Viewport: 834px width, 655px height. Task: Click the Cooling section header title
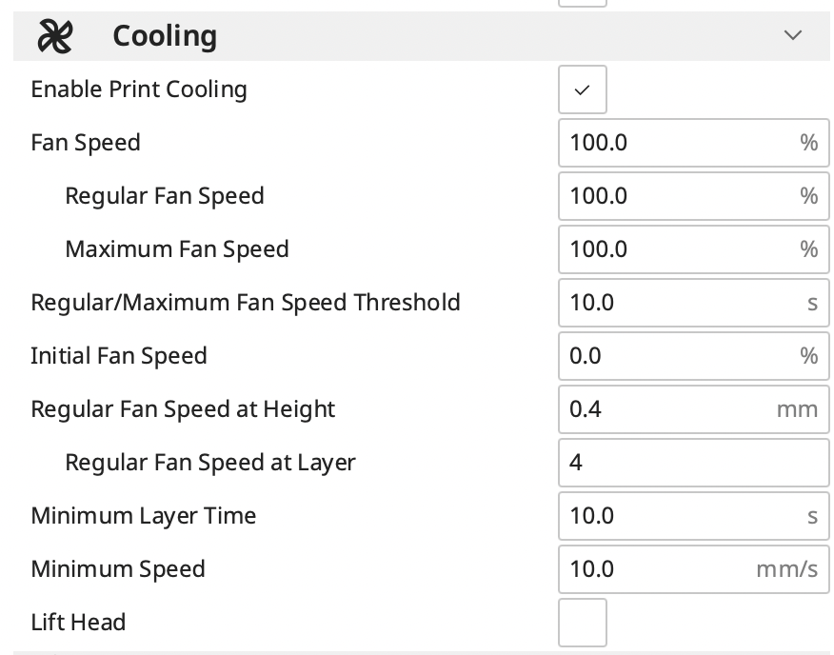point(165,36)
